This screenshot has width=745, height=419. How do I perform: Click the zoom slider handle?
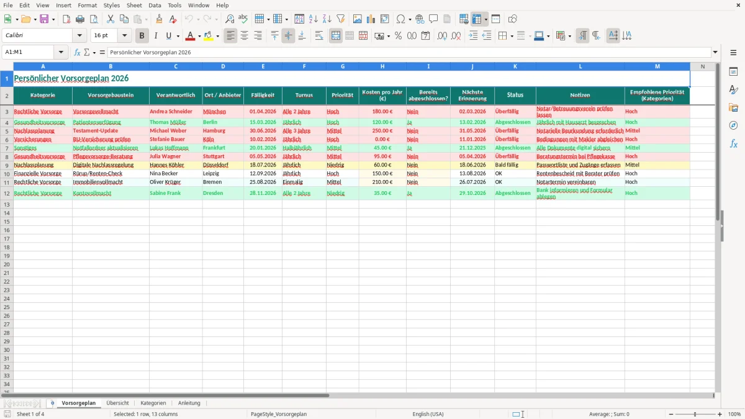pos(695,414)
